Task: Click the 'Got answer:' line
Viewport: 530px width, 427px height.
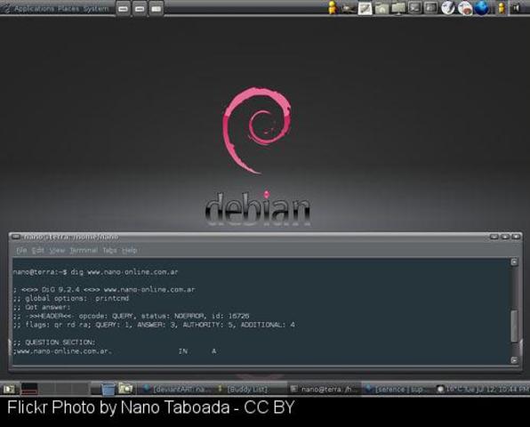Action: 43,307
